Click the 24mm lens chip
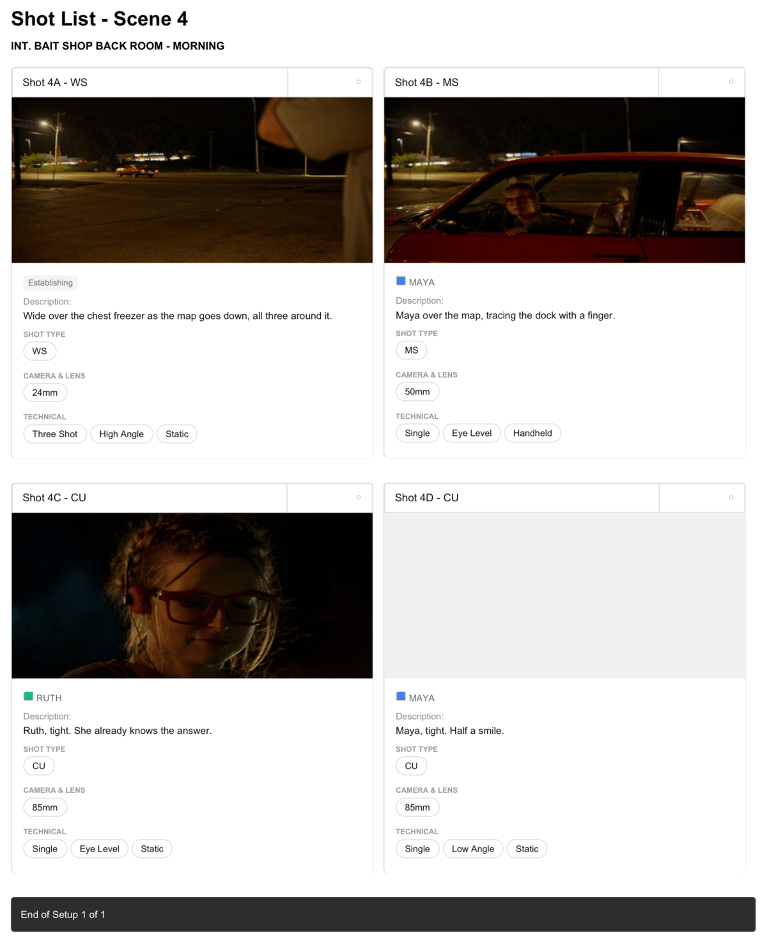The width and height of the screenshot is (767, 943). click(45, 393)
